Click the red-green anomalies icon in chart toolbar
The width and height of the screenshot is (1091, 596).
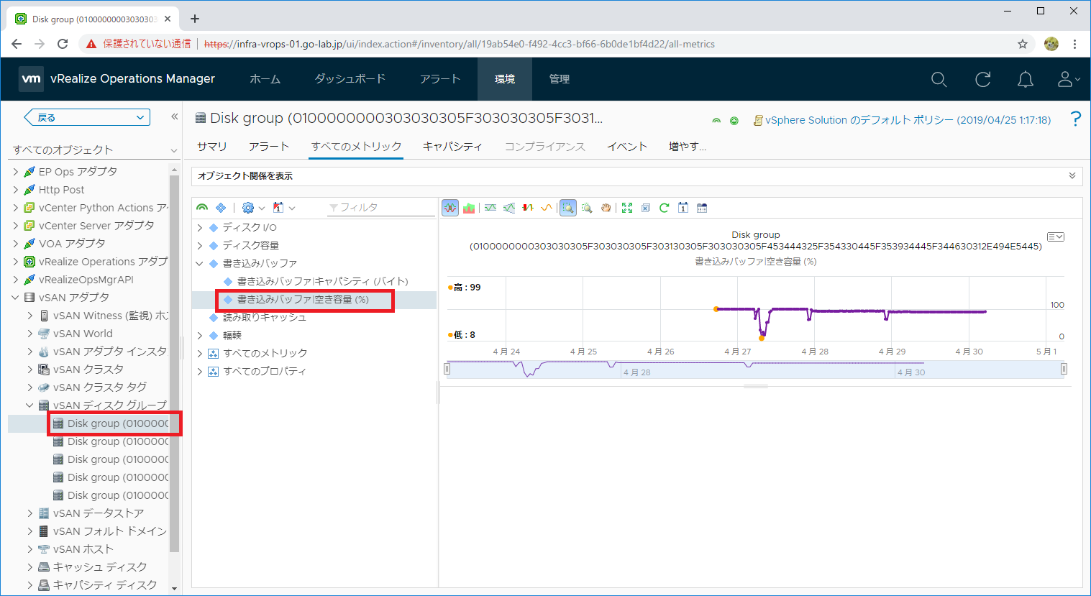[528, 208]
